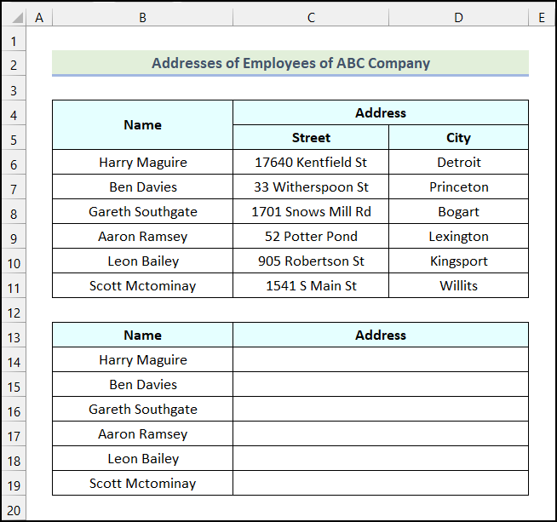Select the merged 'Name' header in row 4
Screen dimensions: 557x522
coord(142,124)
